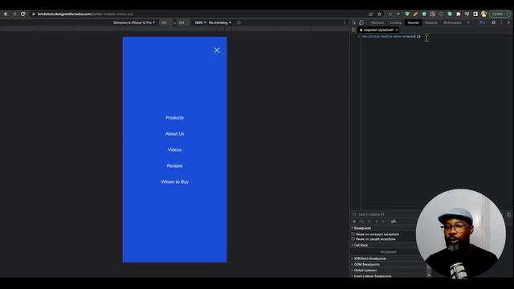This screenshot has height=289, width=514.
Task: Switch to the Sources tab
Action: point(413,22)
